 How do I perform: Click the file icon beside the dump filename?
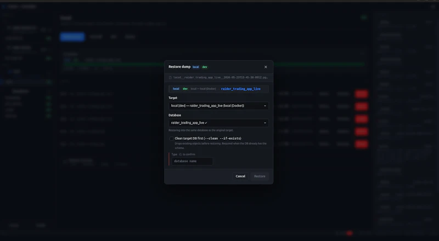click(170, 77)
